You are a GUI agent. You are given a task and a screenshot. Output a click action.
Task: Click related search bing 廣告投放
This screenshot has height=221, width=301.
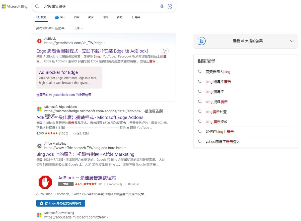[x=216, y=122]
